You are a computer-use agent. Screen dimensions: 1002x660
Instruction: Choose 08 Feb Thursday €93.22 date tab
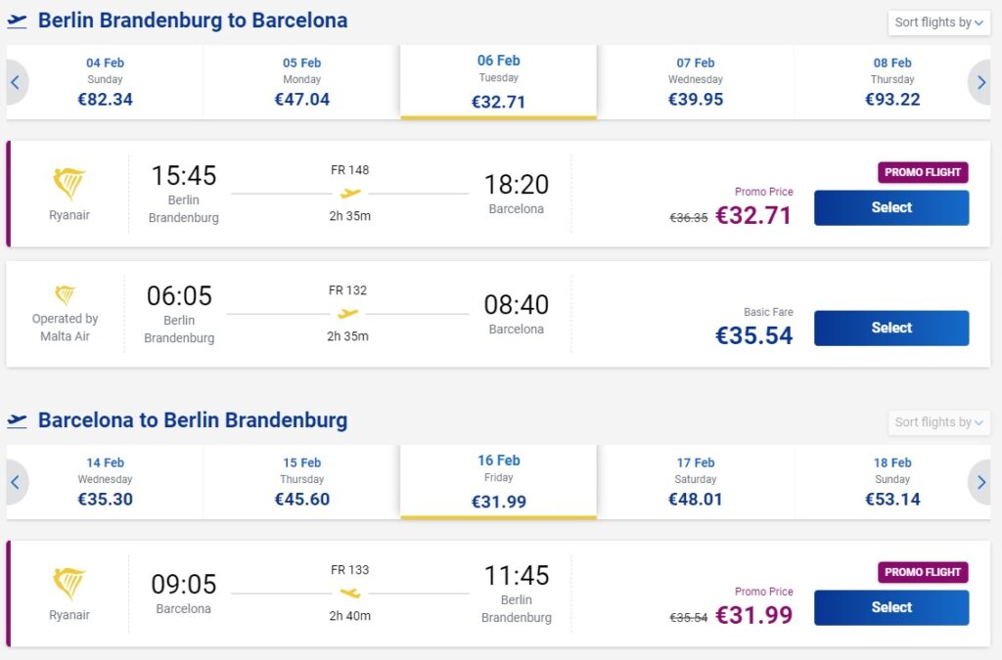(892, 82)
